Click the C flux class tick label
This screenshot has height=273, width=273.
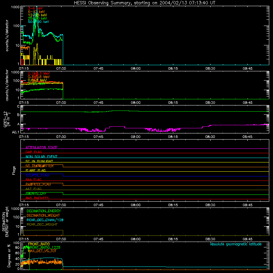click(18, 106)
